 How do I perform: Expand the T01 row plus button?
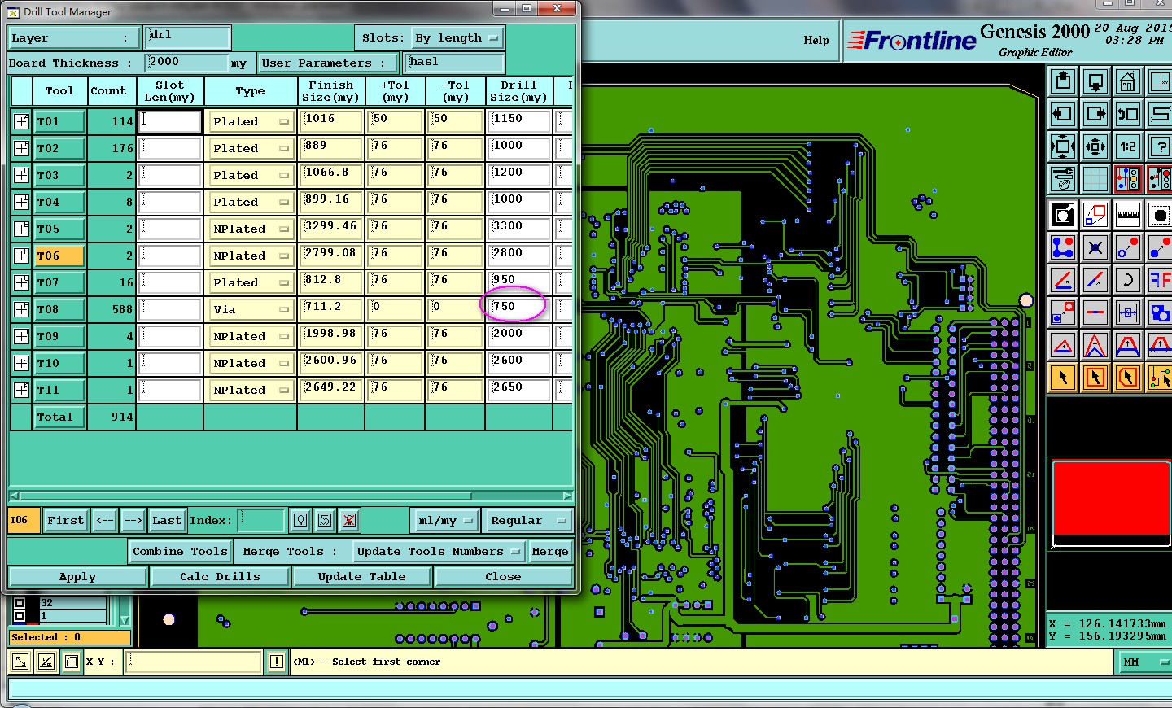point(21,121)
